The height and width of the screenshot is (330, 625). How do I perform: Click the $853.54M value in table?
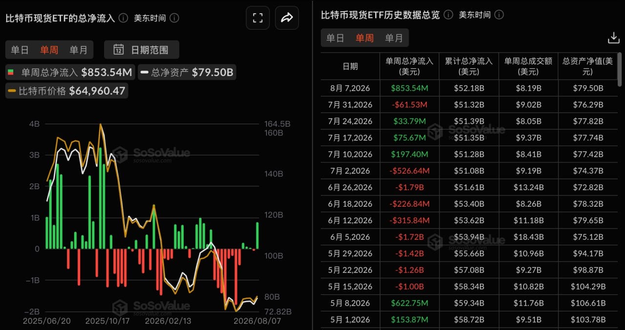pos(409,88)
